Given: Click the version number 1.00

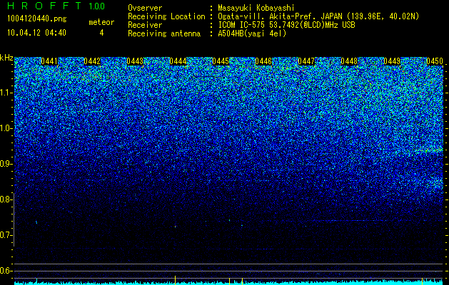Looking at the screenshot, I should point(96,6).
